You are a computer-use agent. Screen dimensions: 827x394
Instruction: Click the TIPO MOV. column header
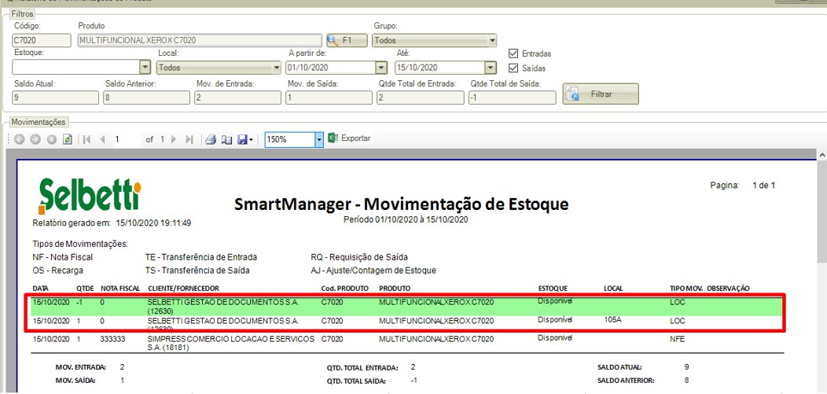pyautogui.click(x=685, y=289)
